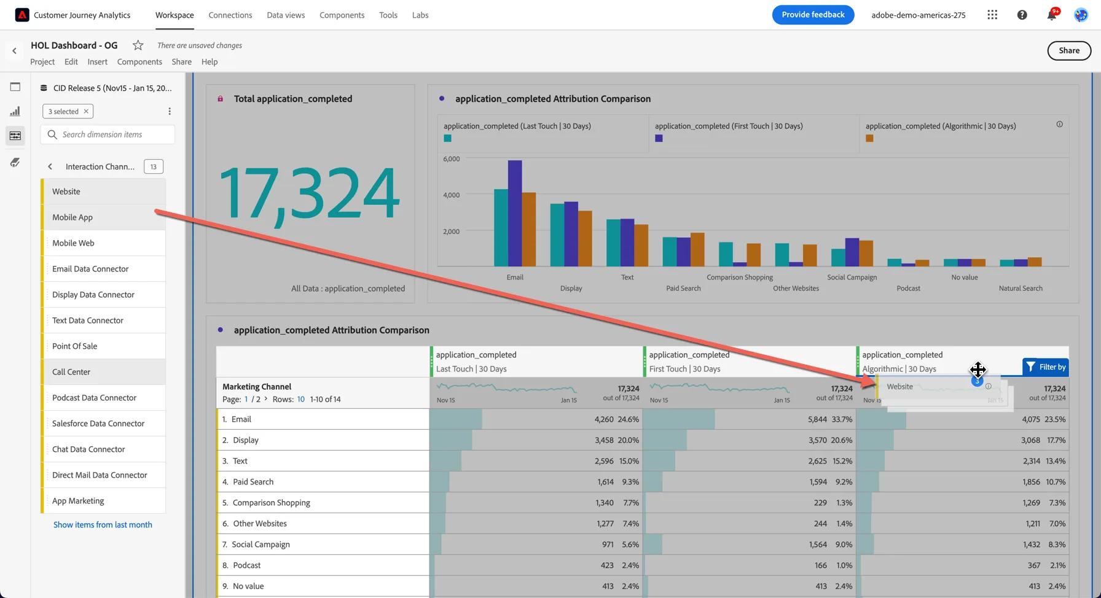The image size is (1101, 598).
Task: Click lock icon on Total application_completed
Action: [x=221, y=98]
